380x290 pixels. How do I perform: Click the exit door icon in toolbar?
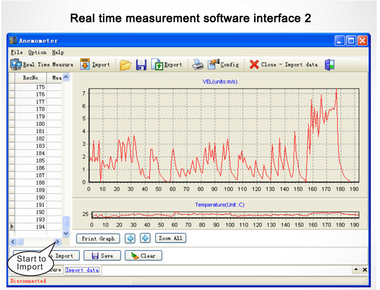(x=329, y=65)
